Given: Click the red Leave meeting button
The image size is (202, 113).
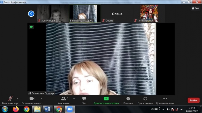Looking at the screenshot, I should pos(193,100).
